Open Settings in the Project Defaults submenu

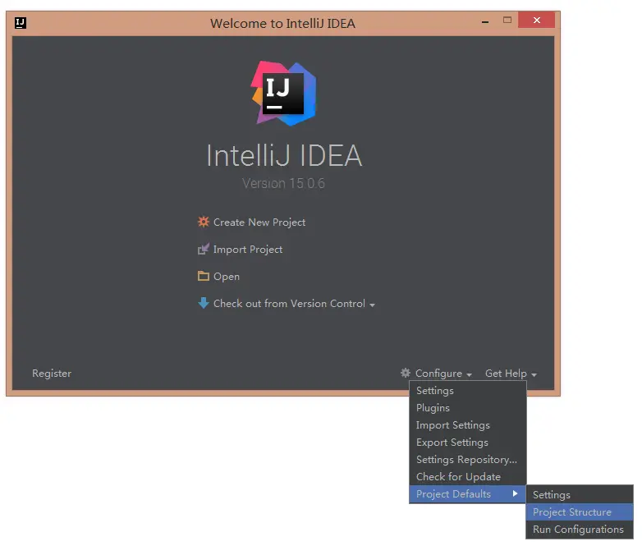point(580,495)
